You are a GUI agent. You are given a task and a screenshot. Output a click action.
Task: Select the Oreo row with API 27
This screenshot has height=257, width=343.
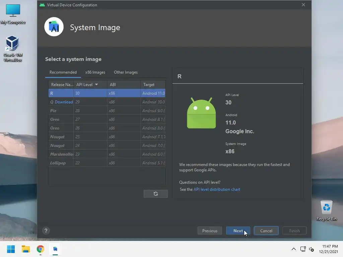107,119
